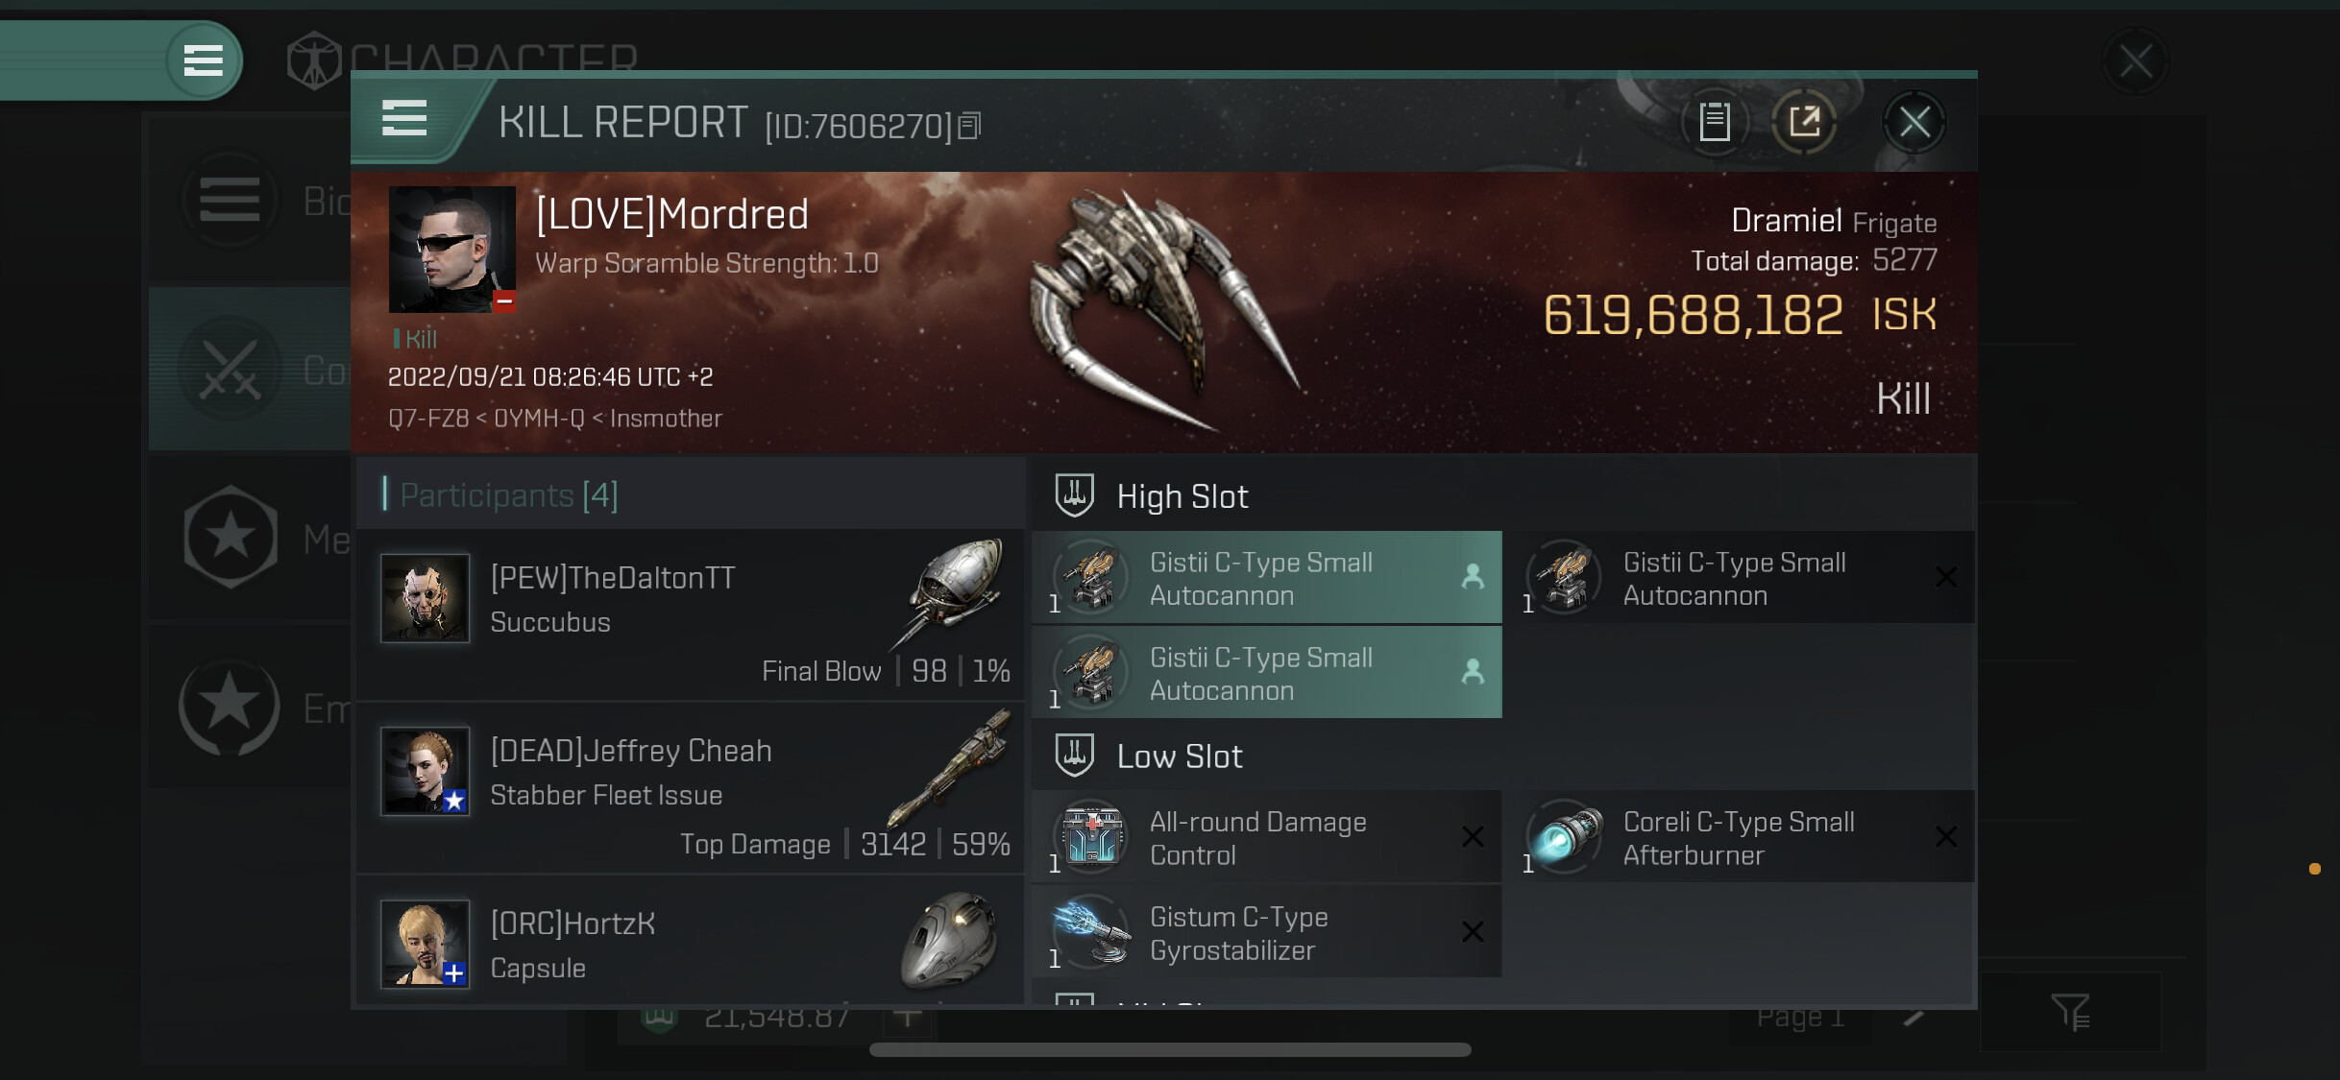The height and width of the screenshot is (1080, 2340).
Task: Open the kill report clipboard icon
Action: pos(1715,122)
